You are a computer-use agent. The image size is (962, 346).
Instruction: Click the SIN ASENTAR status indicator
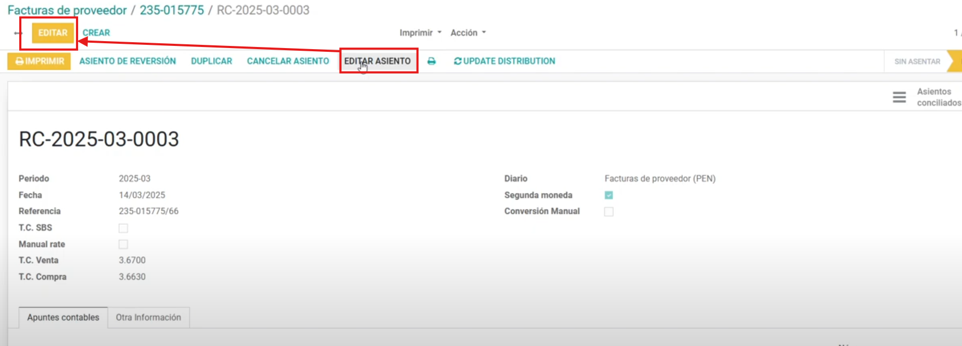point(917,62)
